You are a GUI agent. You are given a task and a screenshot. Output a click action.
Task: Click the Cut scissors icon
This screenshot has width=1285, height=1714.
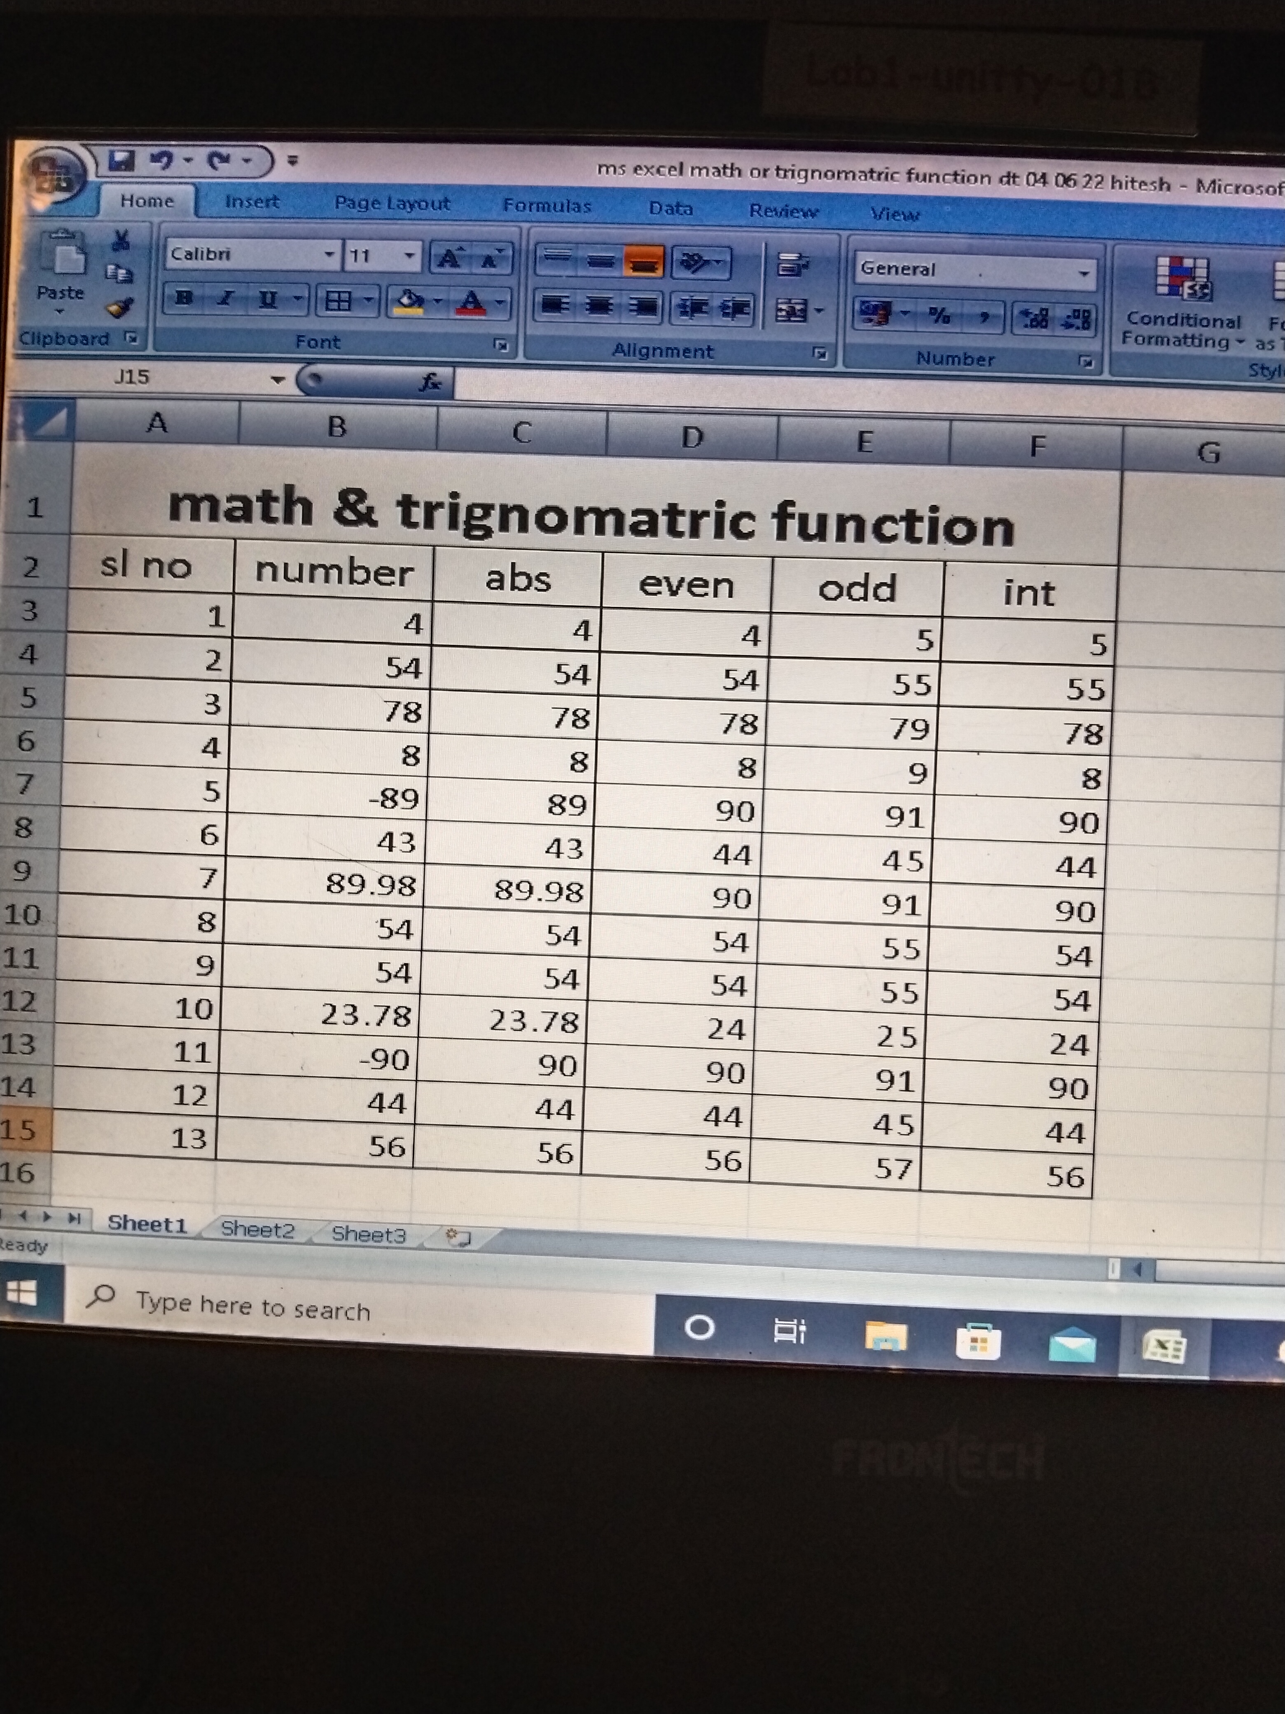tap(120, 240)
